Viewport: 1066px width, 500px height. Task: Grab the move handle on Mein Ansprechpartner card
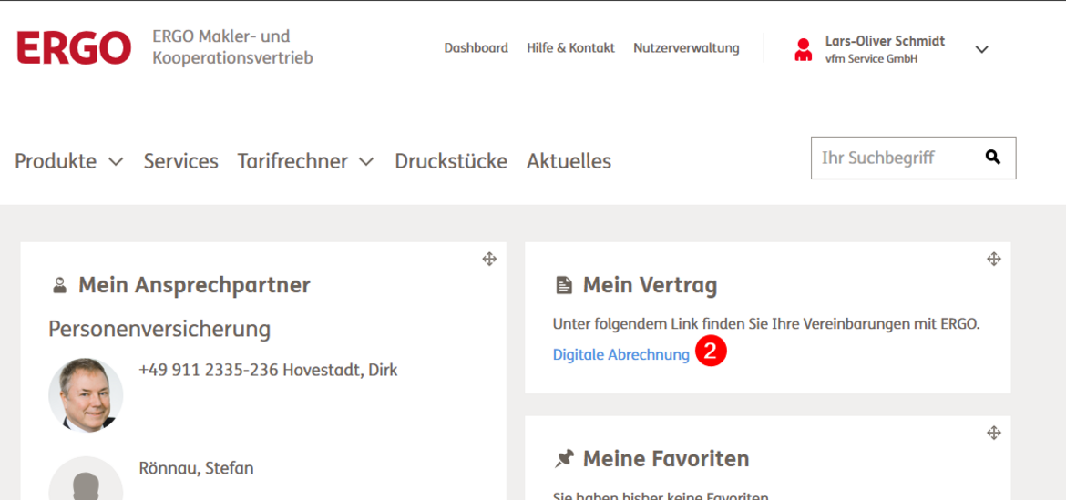point(489,259)
